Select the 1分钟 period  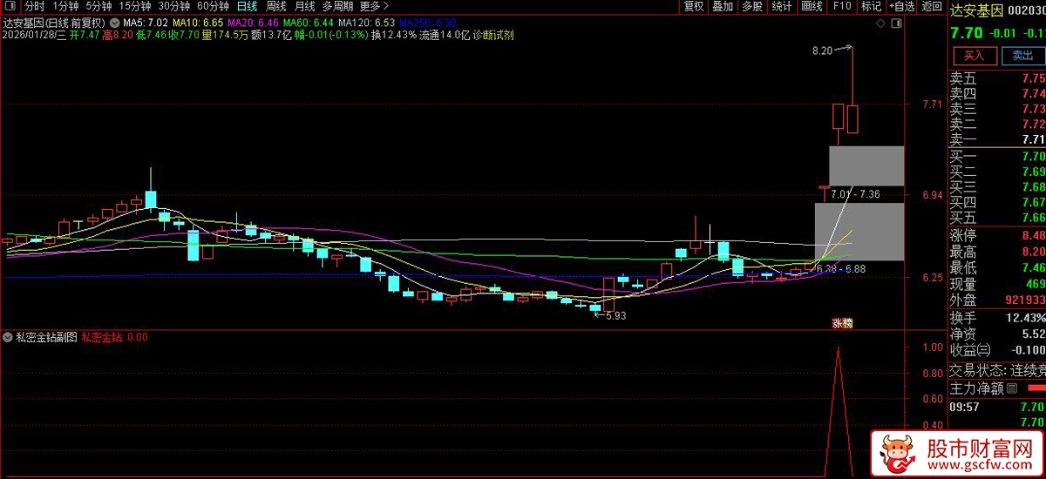click(66, 6)
